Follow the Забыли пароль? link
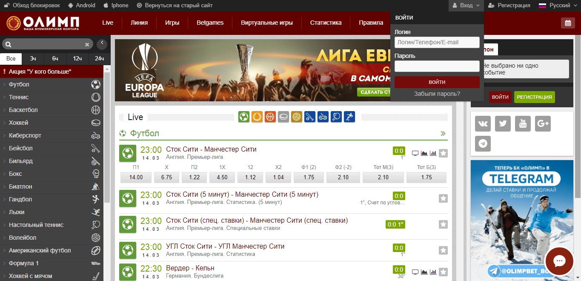This screenshot has height=281, width=581. [x=437, y=94]
